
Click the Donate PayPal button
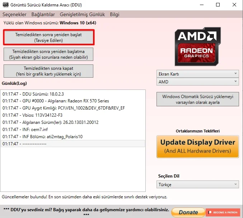(x=188, y=212)
